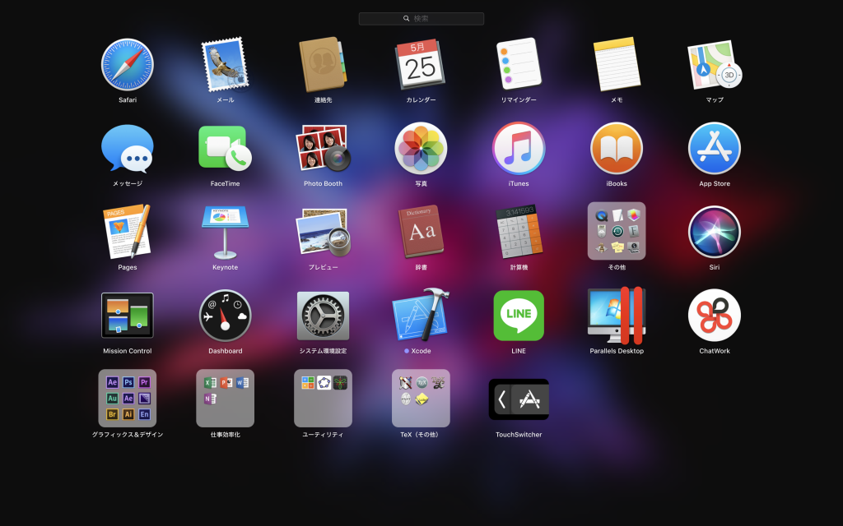Image resolution: width=843 pixels, height=526 pixels.
Task: Launch the Pages app
Action: pyautogui.click(x=128, y=232)
